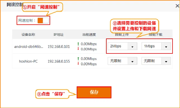Click red download arrow for hoshion-PC
180x108 pixels.
click(x=78, y=63)
